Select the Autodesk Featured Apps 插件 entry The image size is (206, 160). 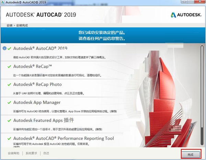tap(44, 120)
